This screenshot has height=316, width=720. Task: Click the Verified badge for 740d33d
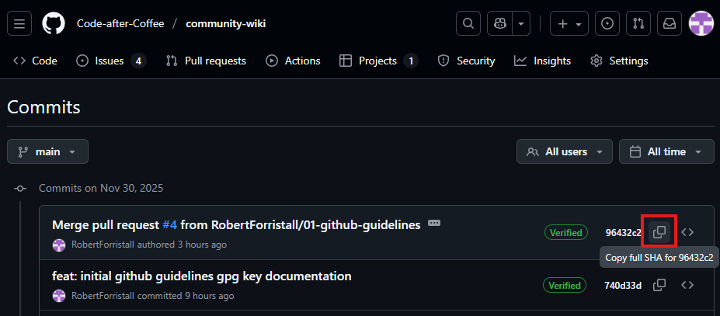pos(565,285)
